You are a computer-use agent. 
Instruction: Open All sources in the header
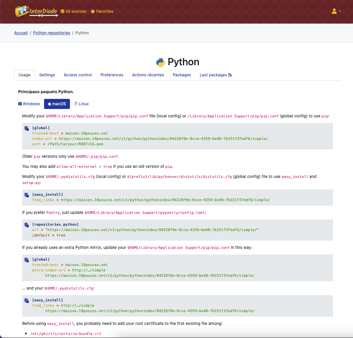[73, 11]
